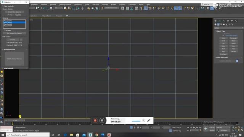
Task: Open the selection filter All dropdown
Action: click(58, 8)
